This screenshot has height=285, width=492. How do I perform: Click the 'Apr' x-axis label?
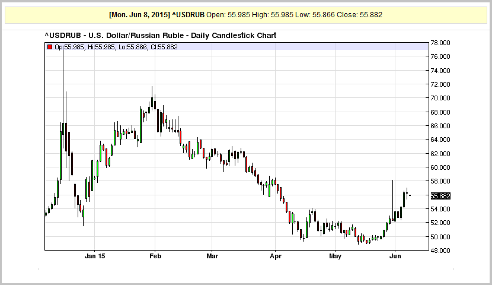click(x=276, y=256)
